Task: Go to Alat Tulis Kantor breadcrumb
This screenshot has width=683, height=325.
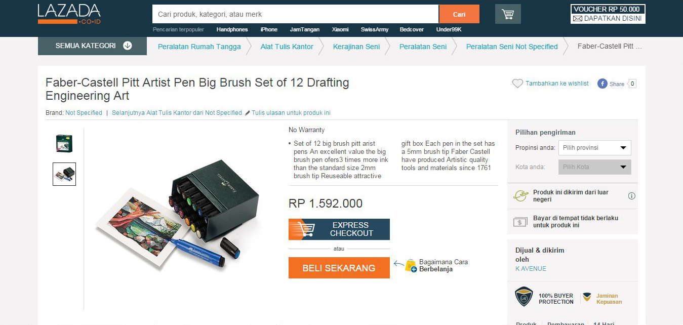Action: tap(287, 47)
